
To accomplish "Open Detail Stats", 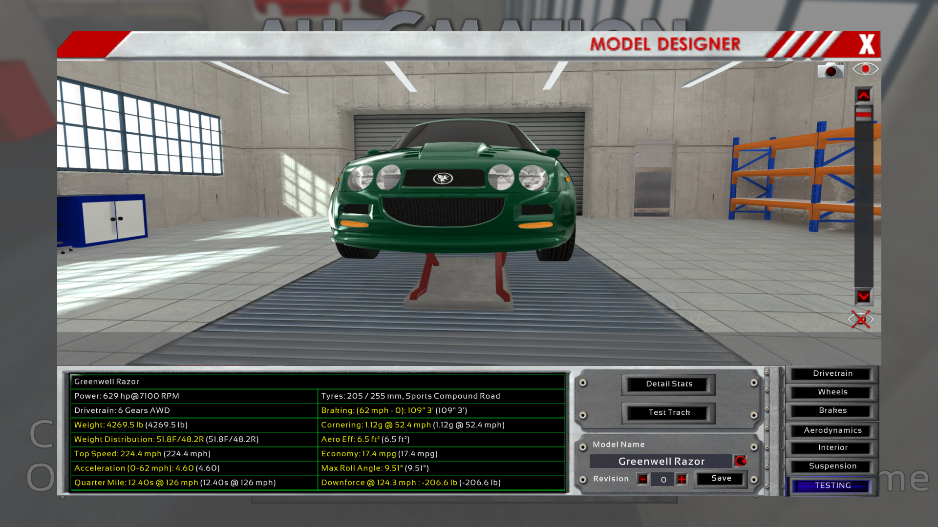I will tap(669, 384).
